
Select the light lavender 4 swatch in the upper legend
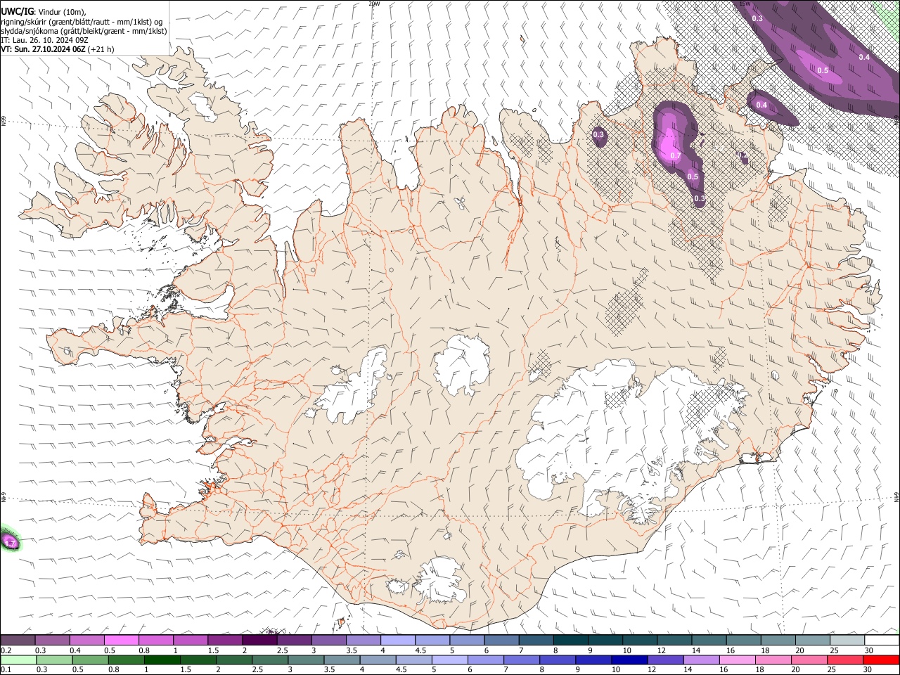(398, 640)
